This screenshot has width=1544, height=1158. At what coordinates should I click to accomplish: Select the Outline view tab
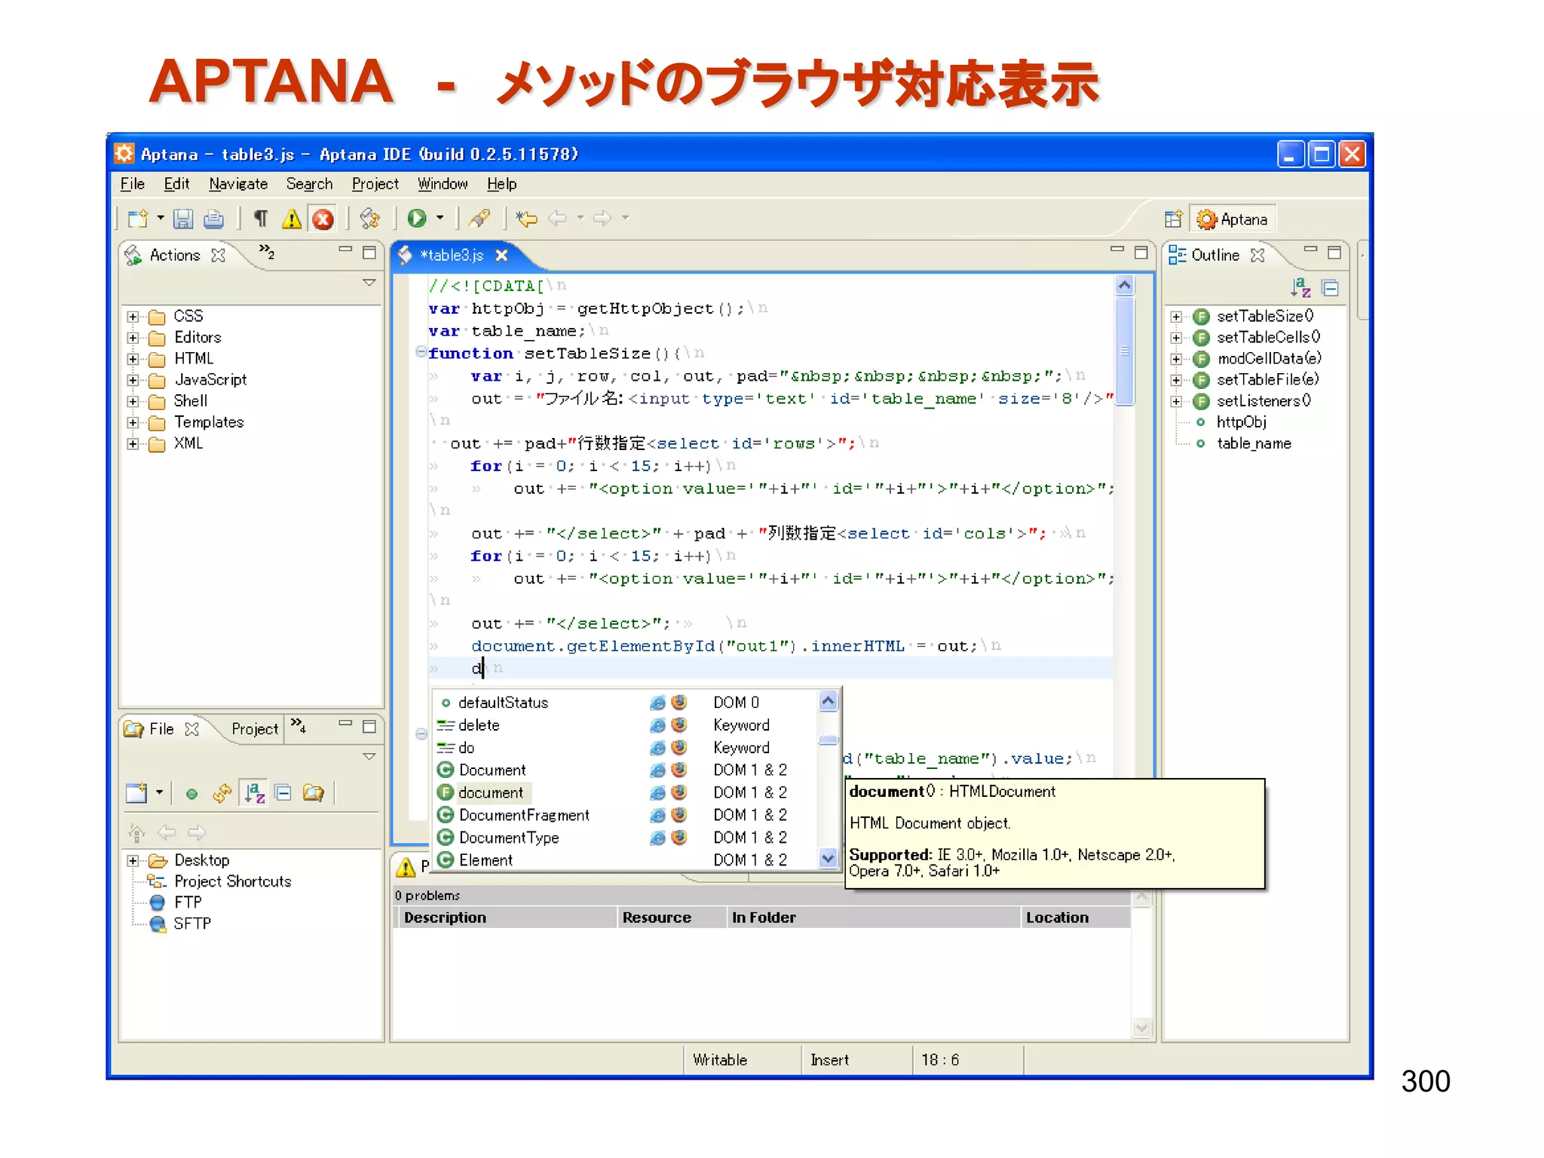click(x=1215, y=256)
